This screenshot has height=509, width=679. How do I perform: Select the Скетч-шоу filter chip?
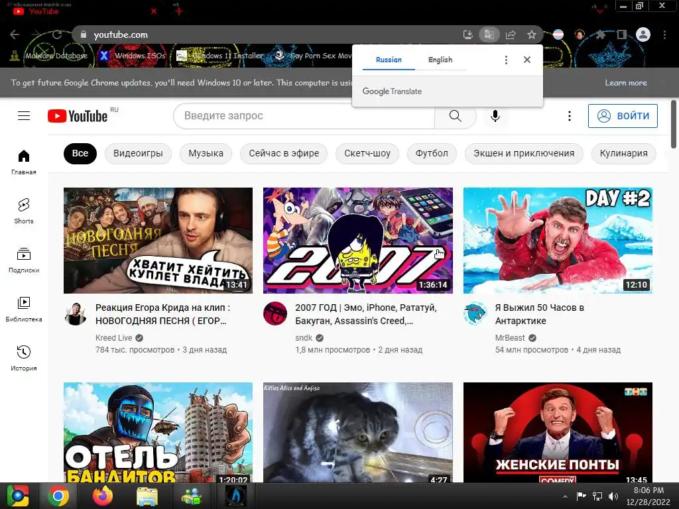pos(367,154)
